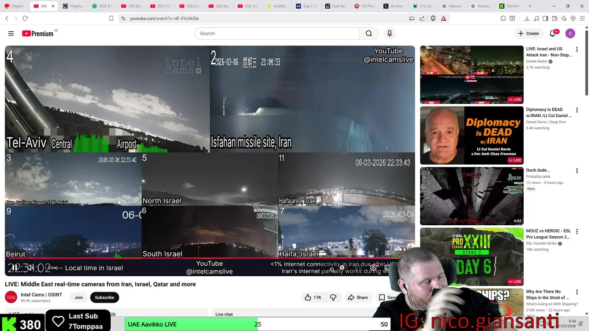Open options for MOUZ vs HEROIC video
The height and width of the screenshot is (331, 589).
tap(577, 232)
